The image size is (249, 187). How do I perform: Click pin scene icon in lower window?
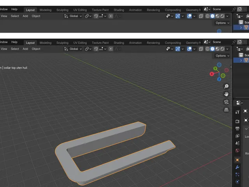234,42
